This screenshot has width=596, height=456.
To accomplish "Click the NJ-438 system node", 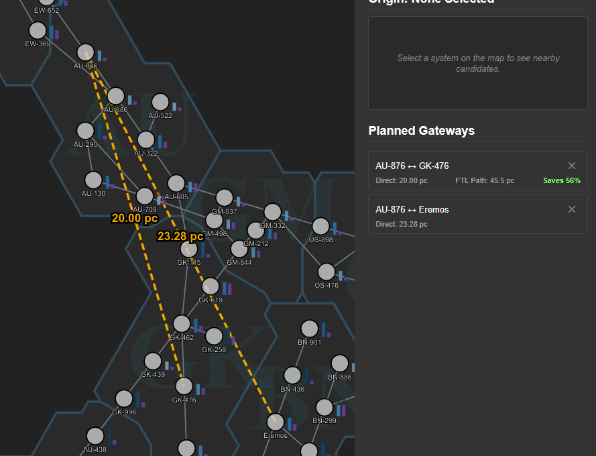I will [95, 436].
